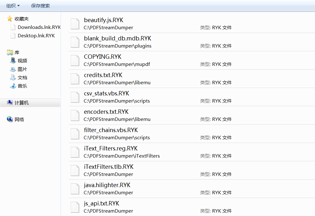Select file name credits.txt.RYK
315x216 pixels.
point(103,75)
